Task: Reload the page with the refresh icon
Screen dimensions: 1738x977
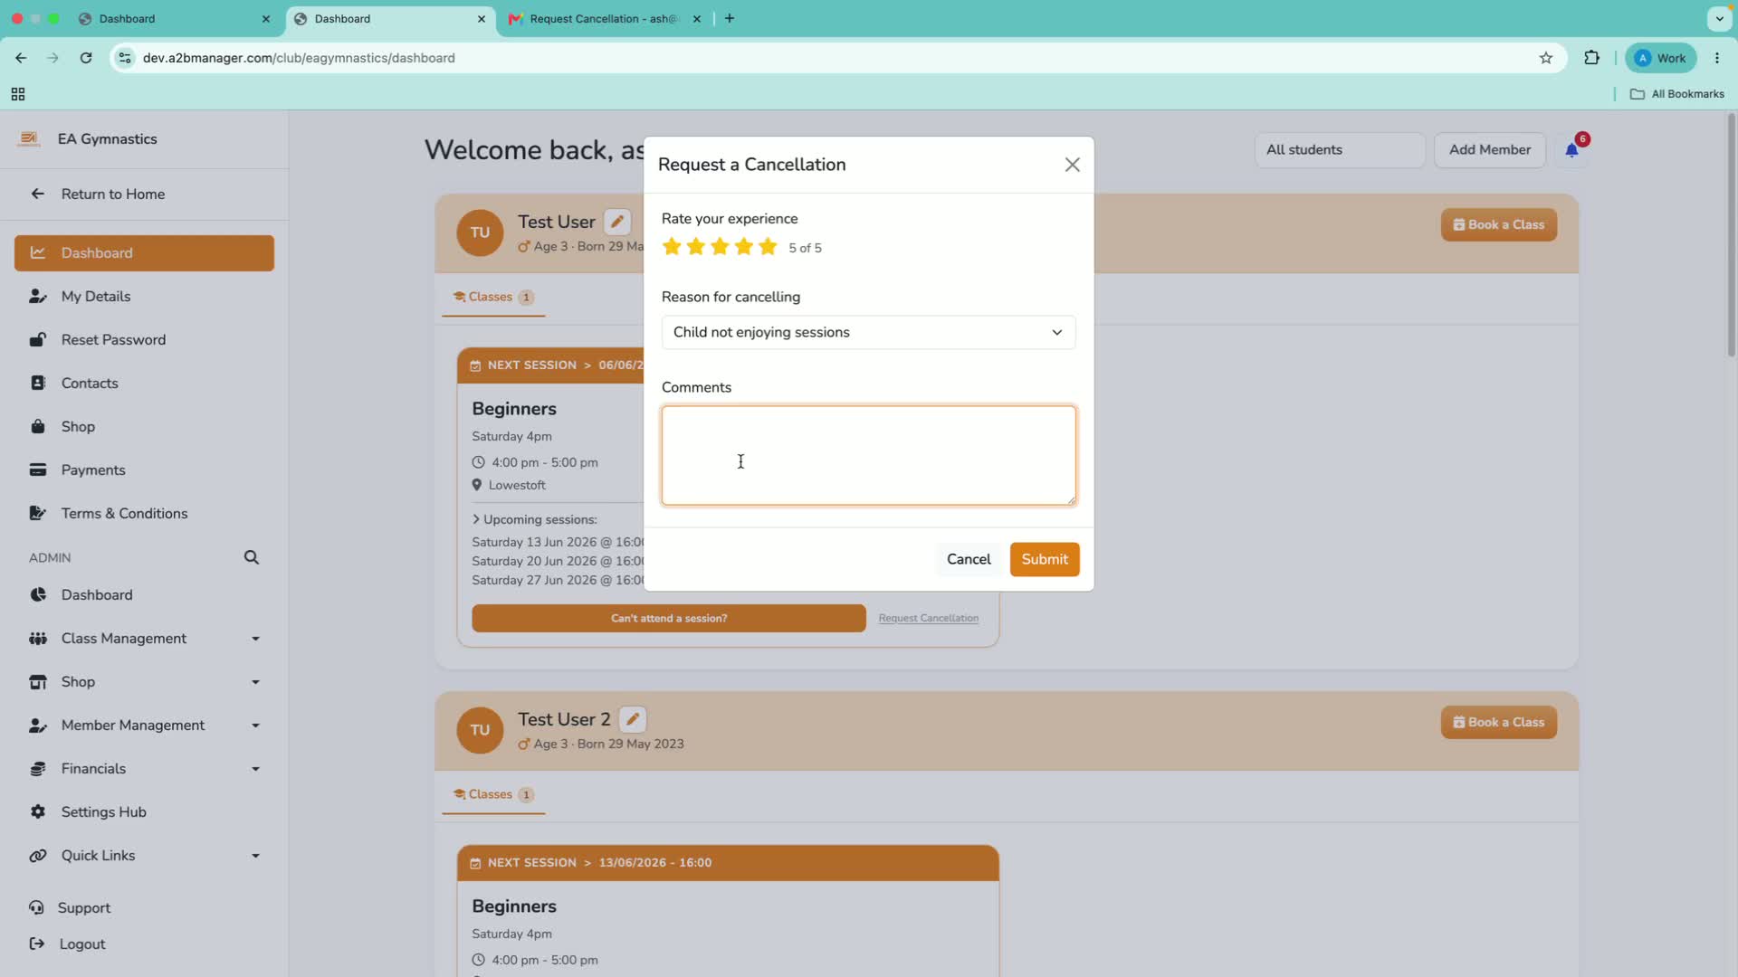Action: (86, 58)
